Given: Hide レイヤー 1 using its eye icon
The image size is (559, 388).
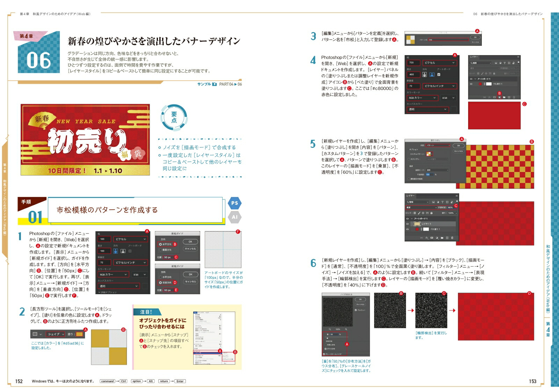Looking at the screenshot, I should point(407,224).
